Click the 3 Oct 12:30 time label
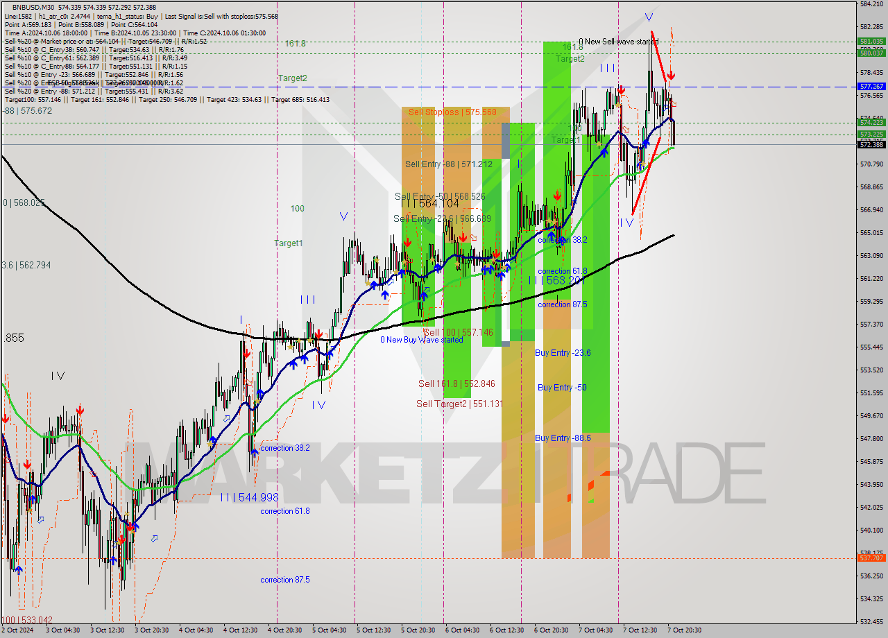 [108, 630]
